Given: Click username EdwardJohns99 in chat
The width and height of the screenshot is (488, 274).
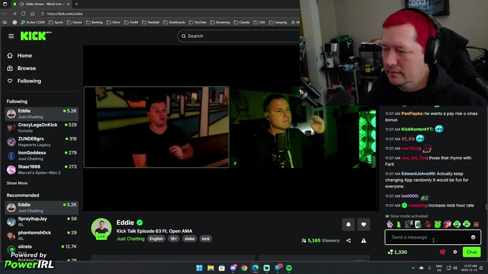Looking at the screenshot, I should (x=418, y=174).
